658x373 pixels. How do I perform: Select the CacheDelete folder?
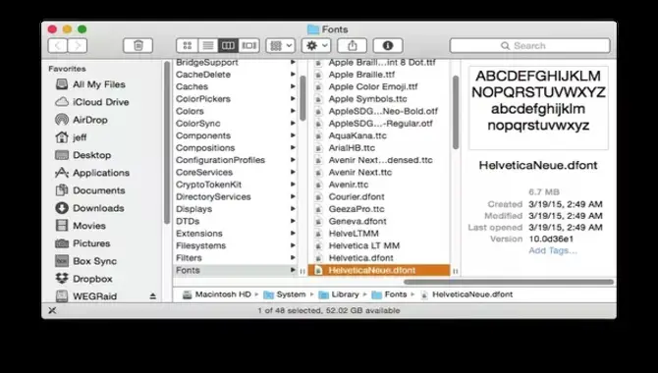point(203,75)
